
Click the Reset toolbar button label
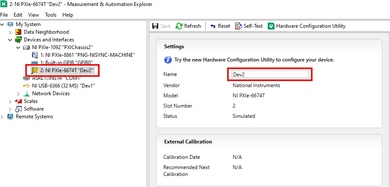point(224,26)
